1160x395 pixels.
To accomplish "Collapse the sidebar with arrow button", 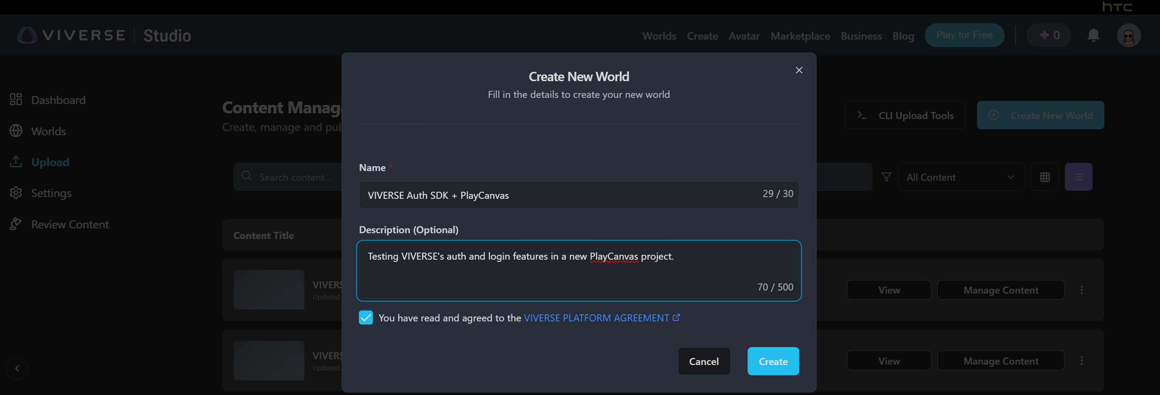I will pos(17,369).
